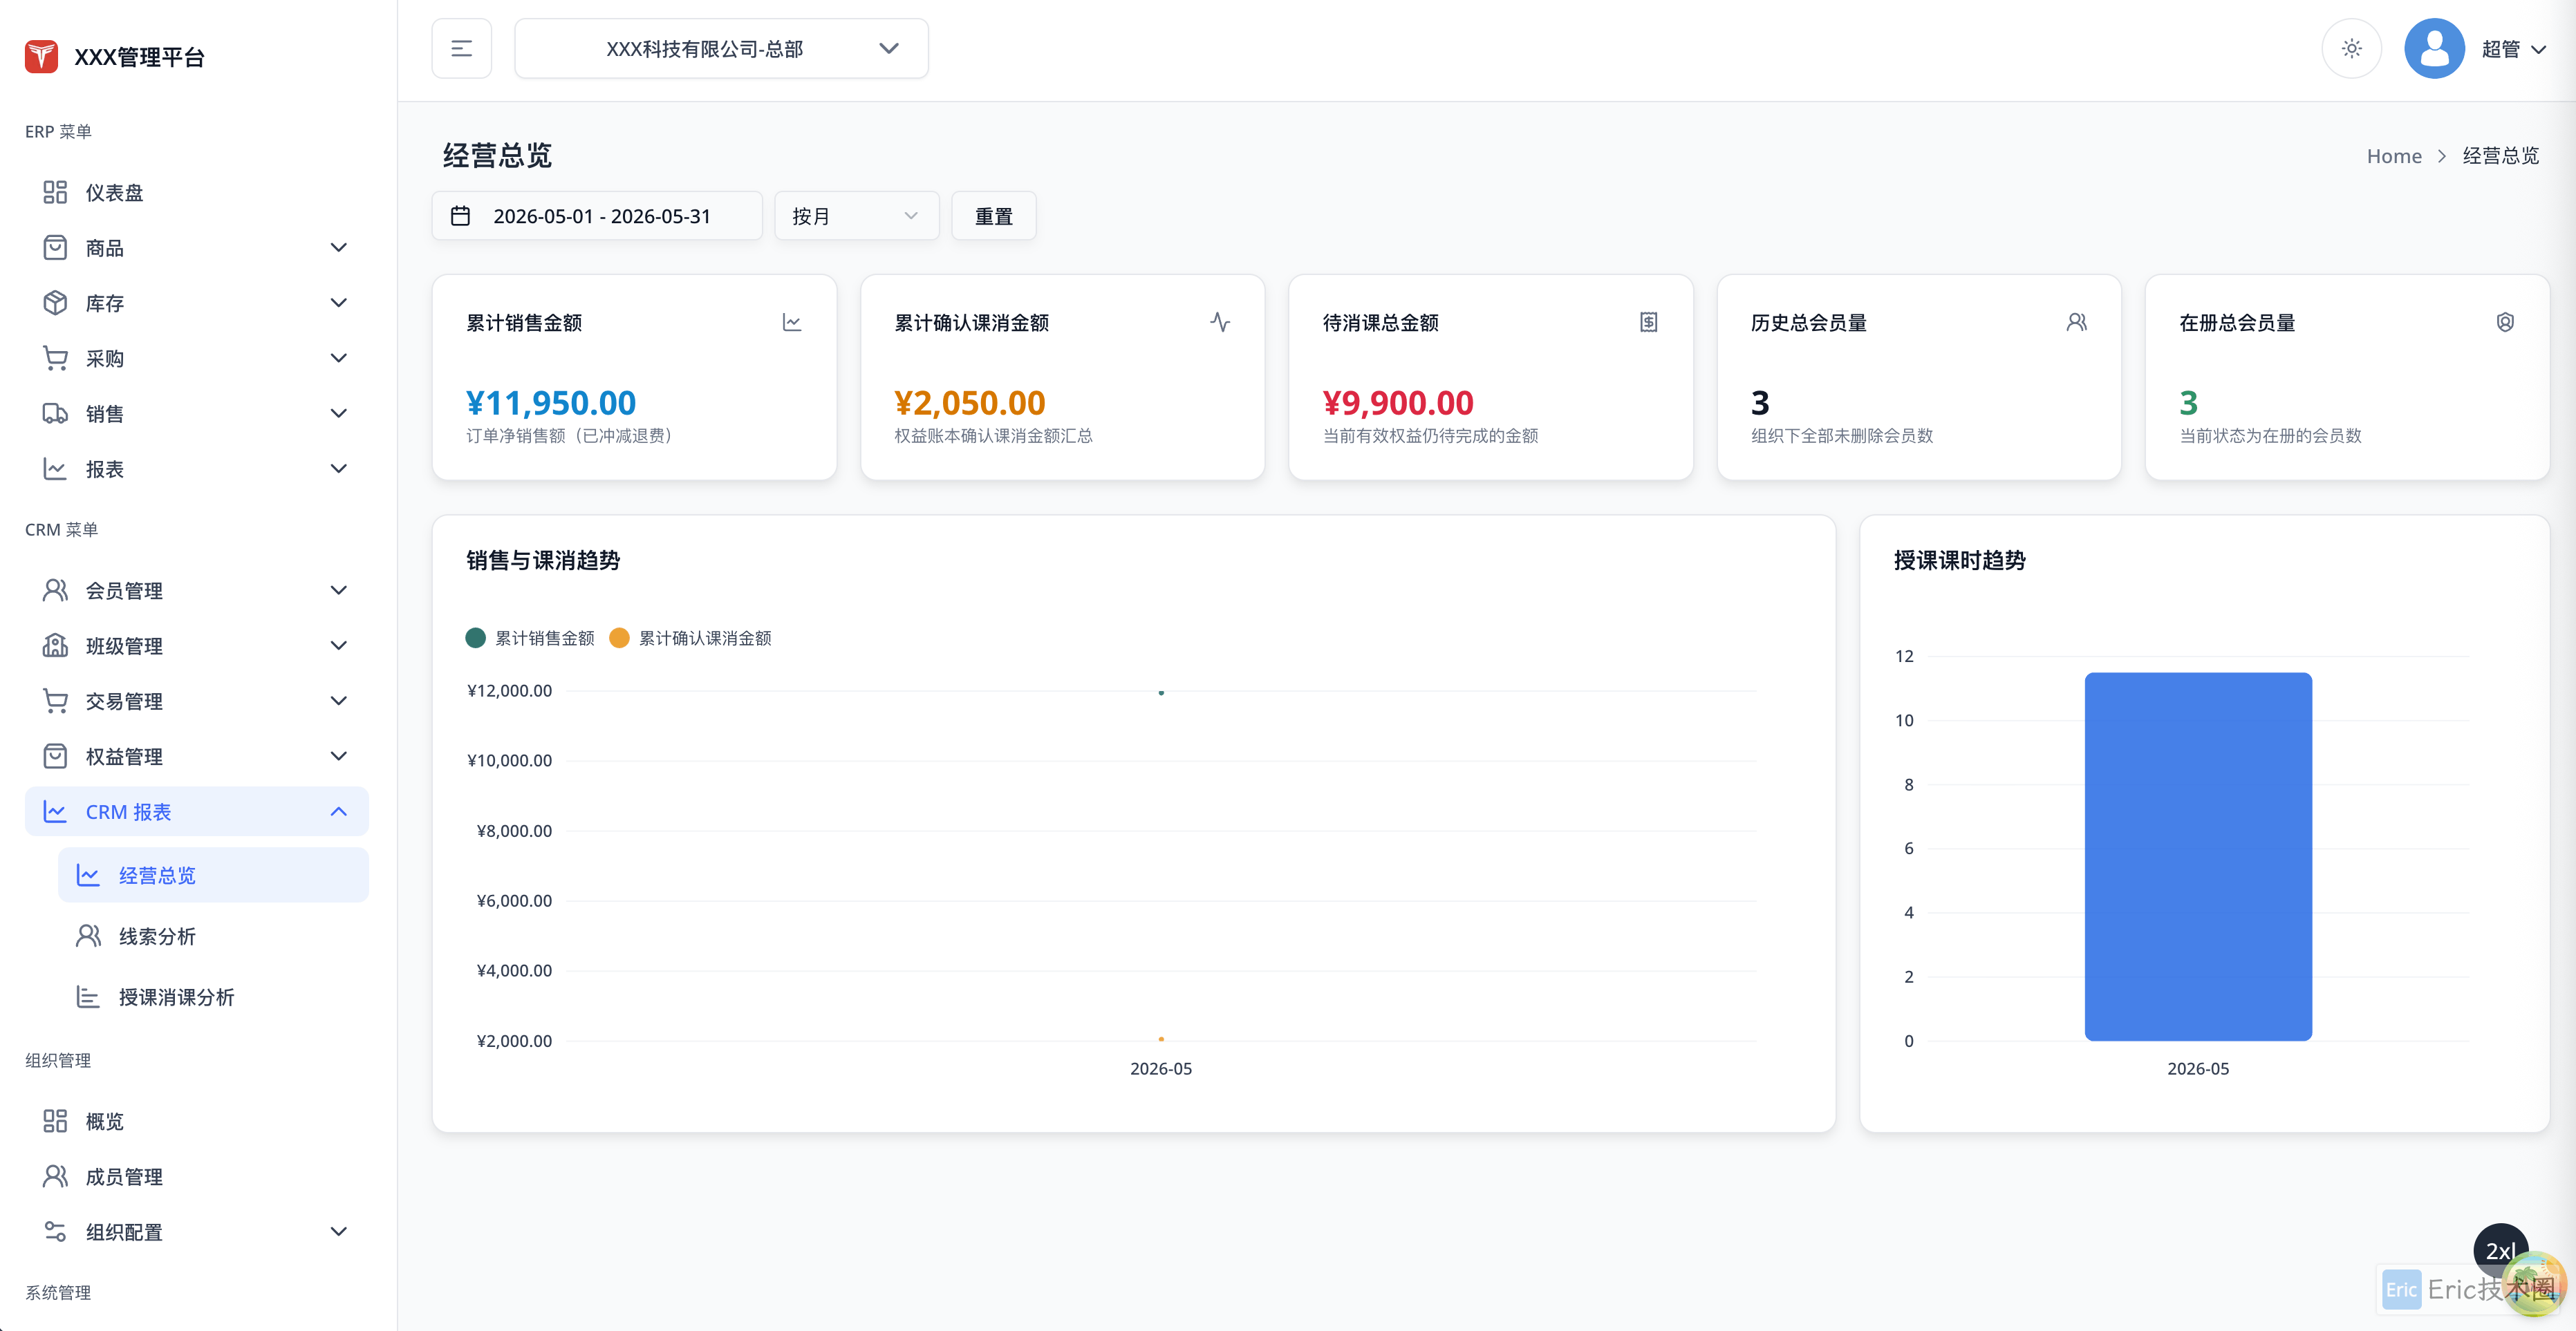Click the green data point at ¥12,000.00

click(x=1161, y=692)
